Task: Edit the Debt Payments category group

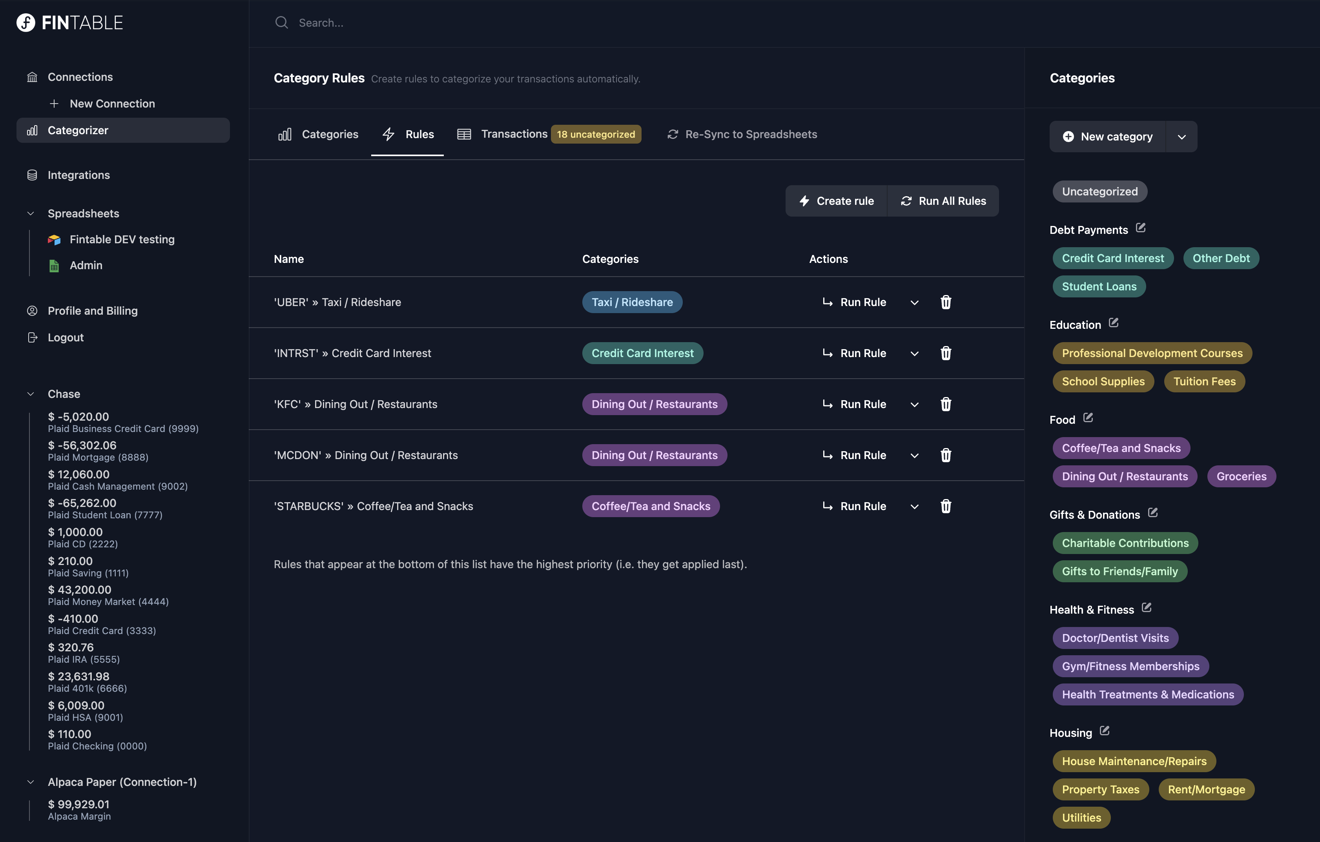Action: [1141, 228]
